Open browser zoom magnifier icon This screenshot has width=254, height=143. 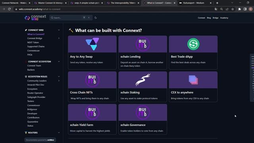221,9
